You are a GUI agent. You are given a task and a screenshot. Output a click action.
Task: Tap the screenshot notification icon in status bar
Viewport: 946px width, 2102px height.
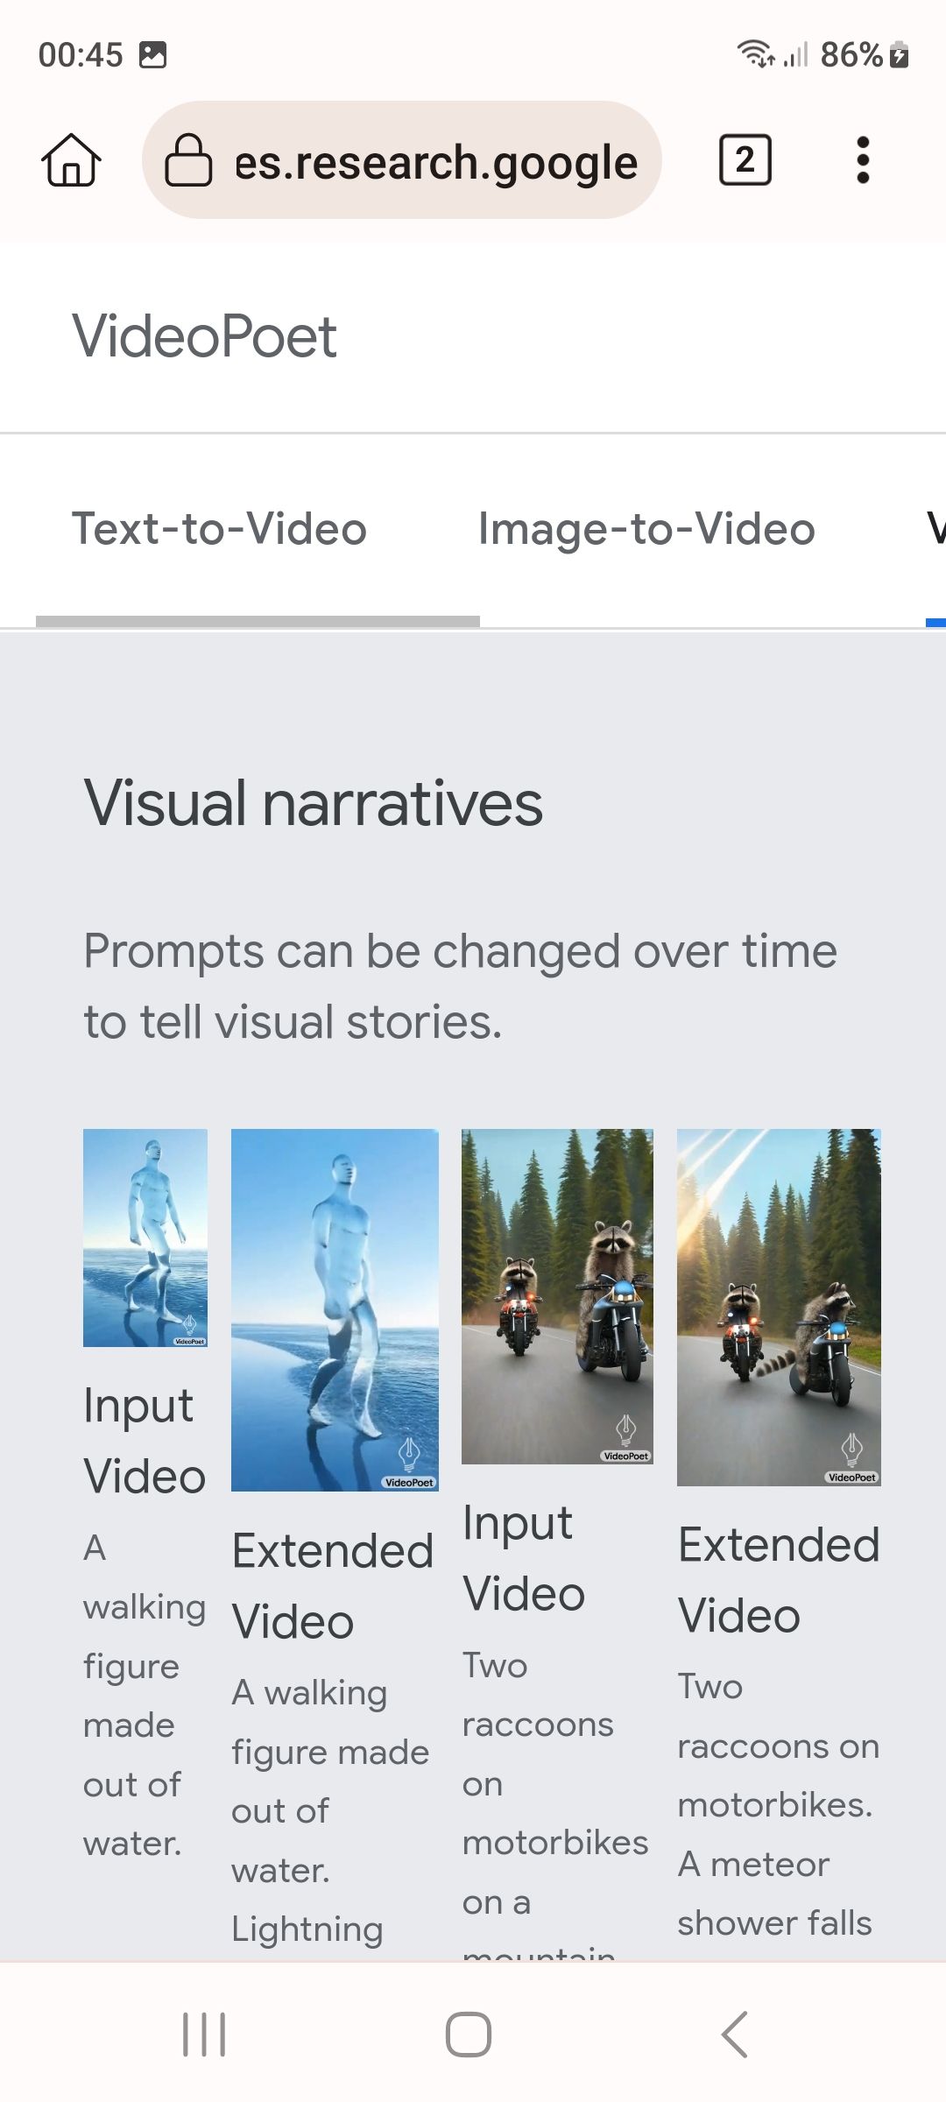[x=153, y=54]
